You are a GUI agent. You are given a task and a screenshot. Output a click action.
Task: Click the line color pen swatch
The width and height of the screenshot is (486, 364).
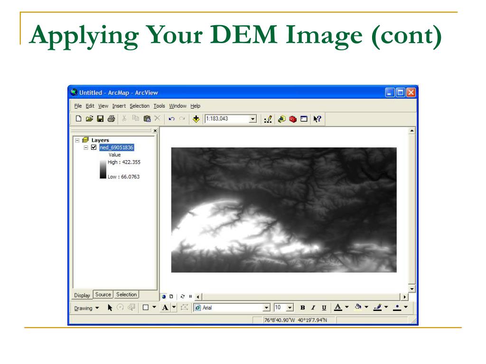coord(377,307)
